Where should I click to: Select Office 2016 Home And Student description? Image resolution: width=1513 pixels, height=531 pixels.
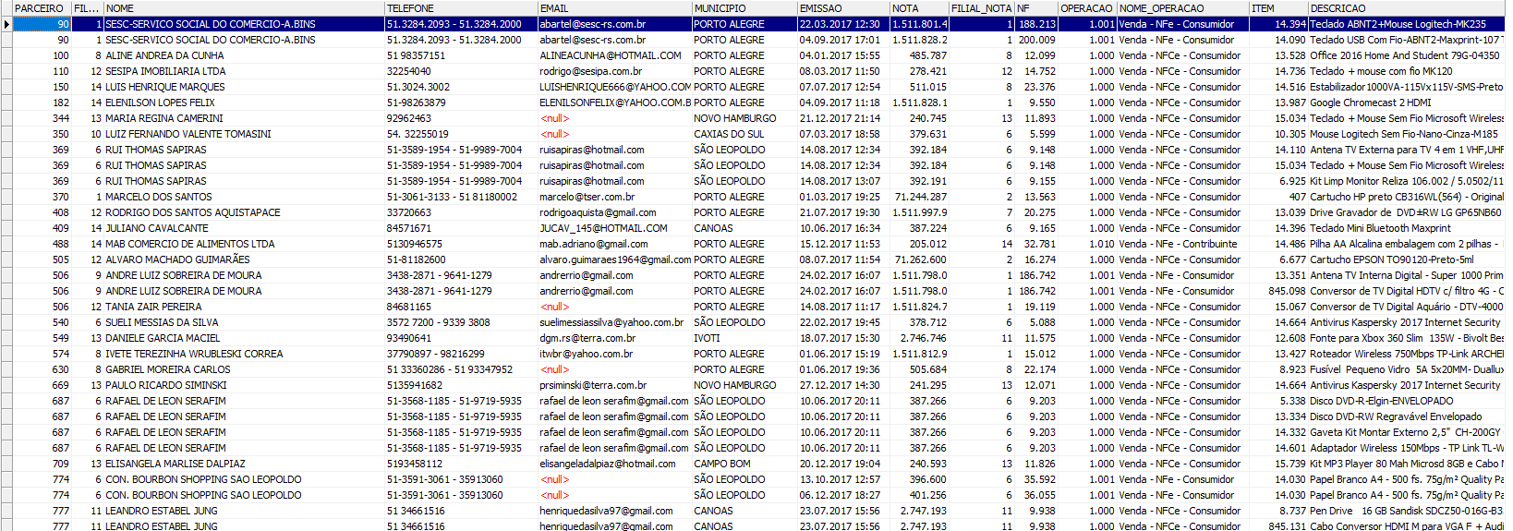tap(1407, 55)
